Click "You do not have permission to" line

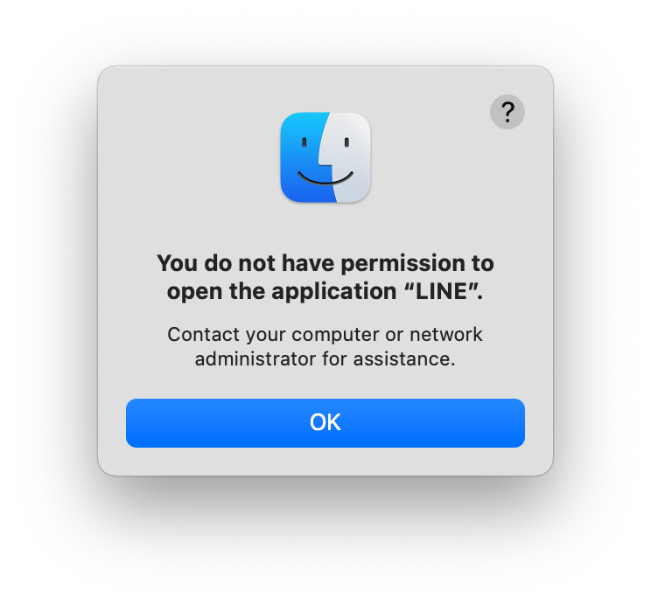(x=325, y=263)
